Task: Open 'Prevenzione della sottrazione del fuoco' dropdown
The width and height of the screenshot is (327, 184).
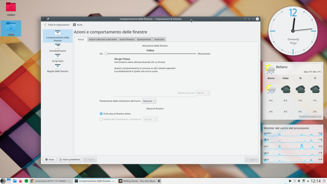Action: pyautogui.click(x=149, y=101)
